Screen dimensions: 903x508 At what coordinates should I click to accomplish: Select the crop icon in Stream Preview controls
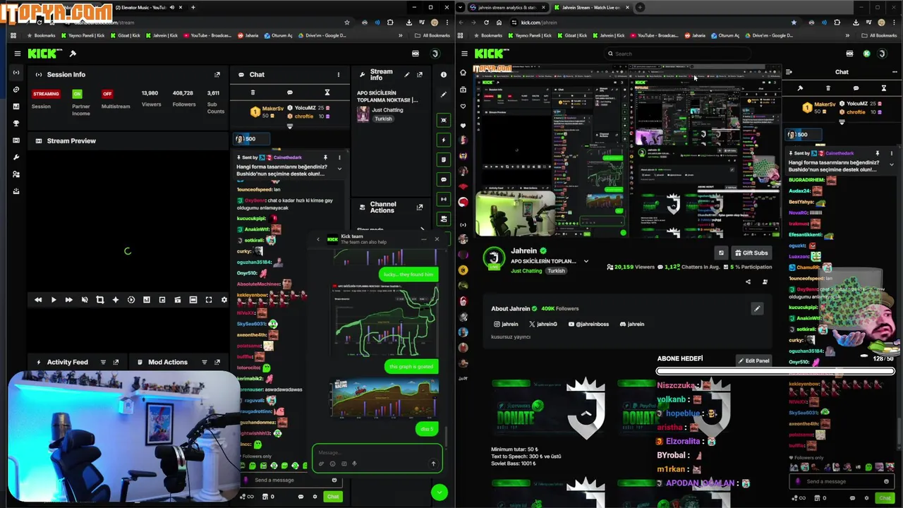click(x=99, y=300)
